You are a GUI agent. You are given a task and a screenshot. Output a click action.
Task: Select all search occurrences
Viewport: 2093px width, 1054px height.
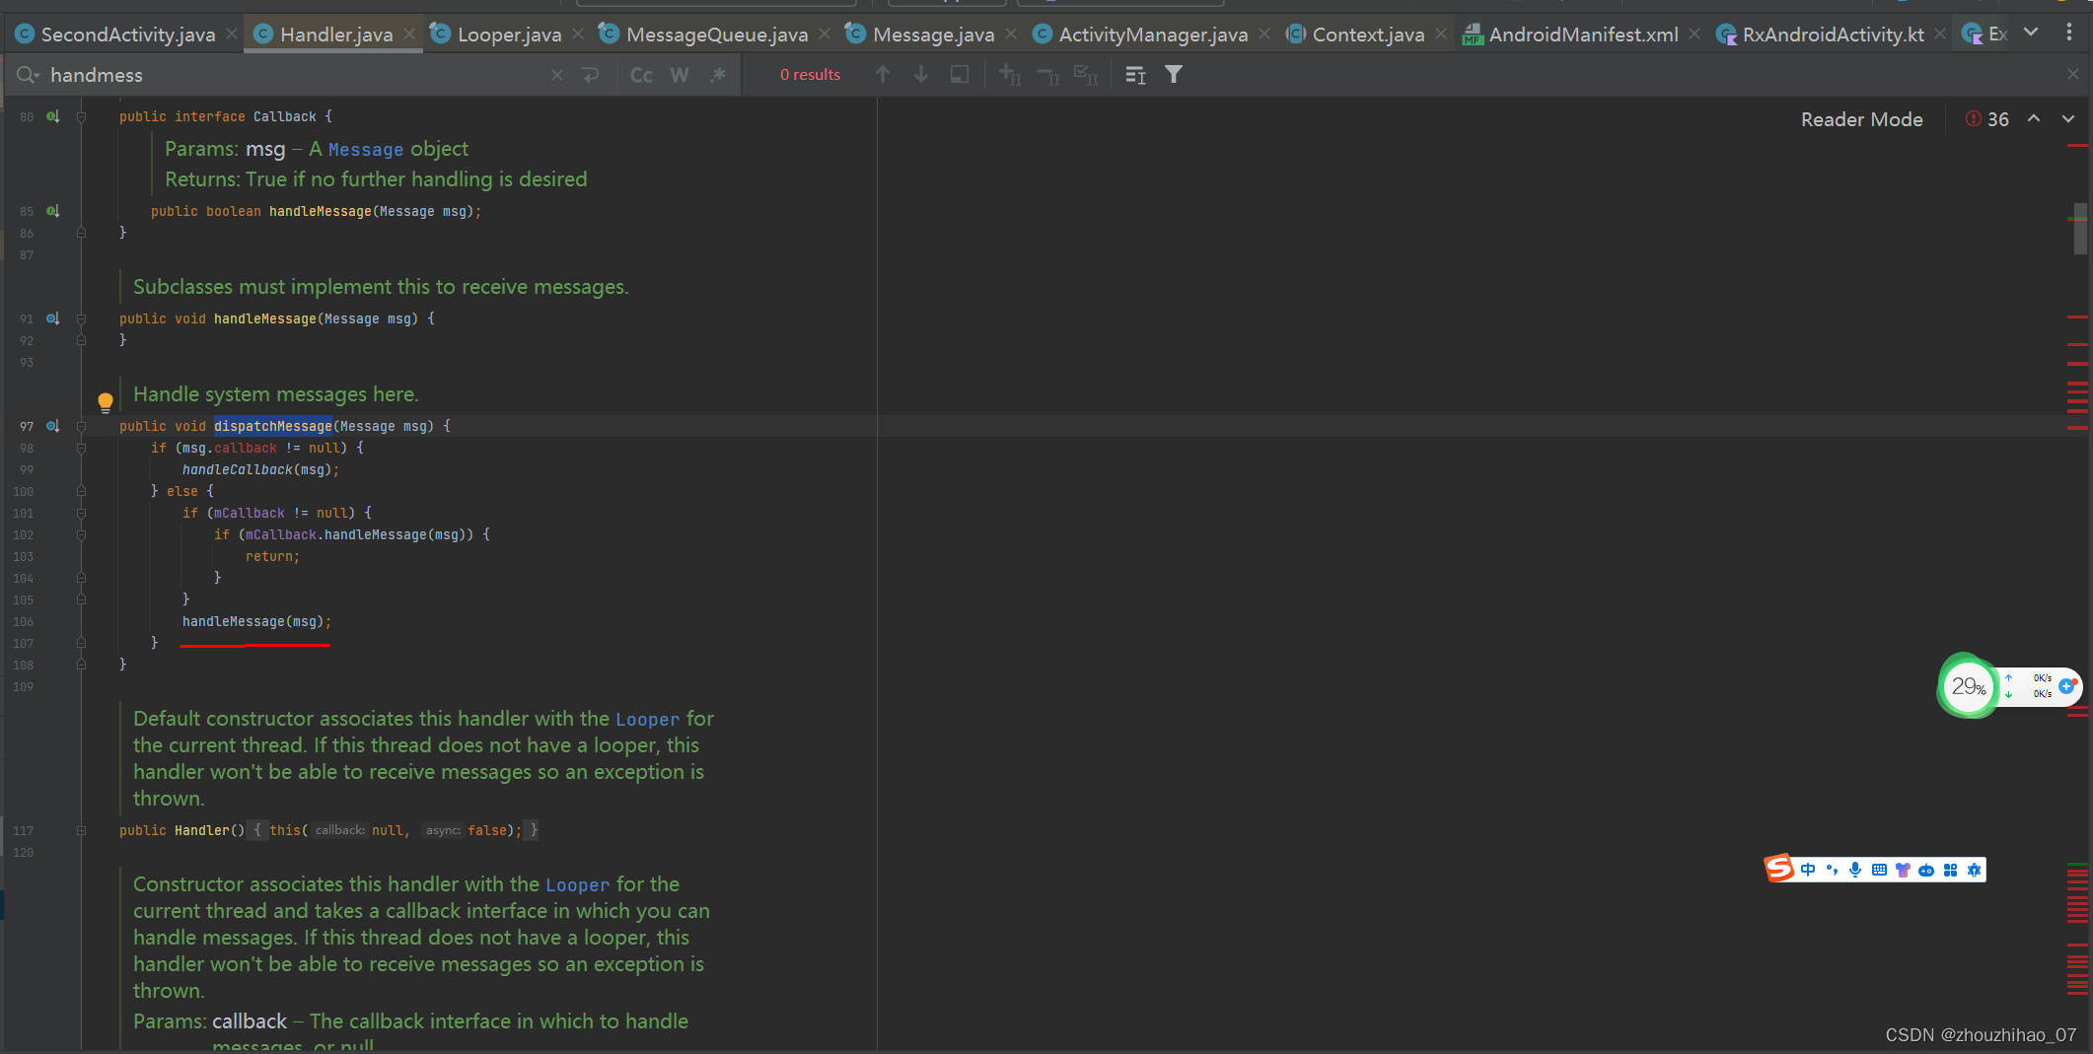point(1086,75)
